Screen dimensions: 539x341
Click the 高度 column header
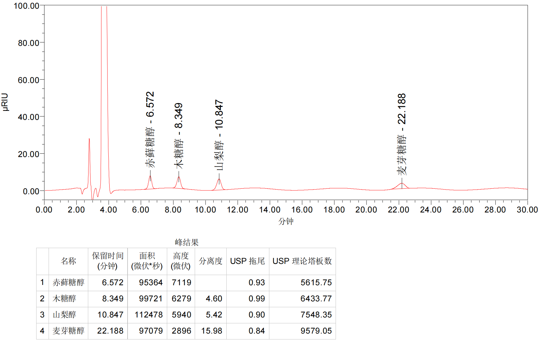coord(181,261)
